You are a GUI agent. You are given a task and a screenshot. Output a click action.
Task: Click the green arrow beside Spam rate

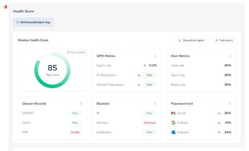[145, 65]
